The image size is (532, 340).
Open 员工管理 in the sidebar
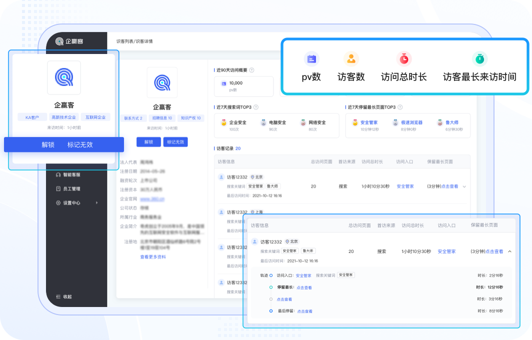click(68, 188)
